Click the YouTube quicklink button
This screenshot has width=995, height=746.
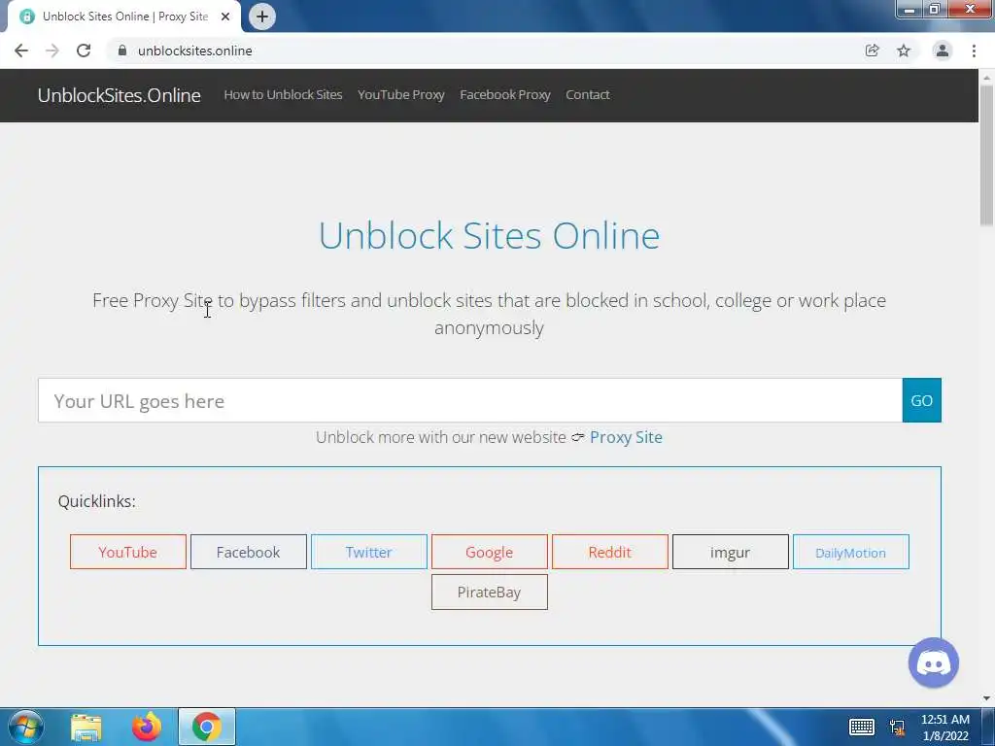point(128,552)
